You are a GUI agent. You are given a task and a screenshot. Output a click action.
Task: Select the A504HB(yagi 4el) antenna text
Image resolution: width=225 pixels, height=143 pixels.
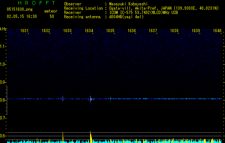(126, 17)
